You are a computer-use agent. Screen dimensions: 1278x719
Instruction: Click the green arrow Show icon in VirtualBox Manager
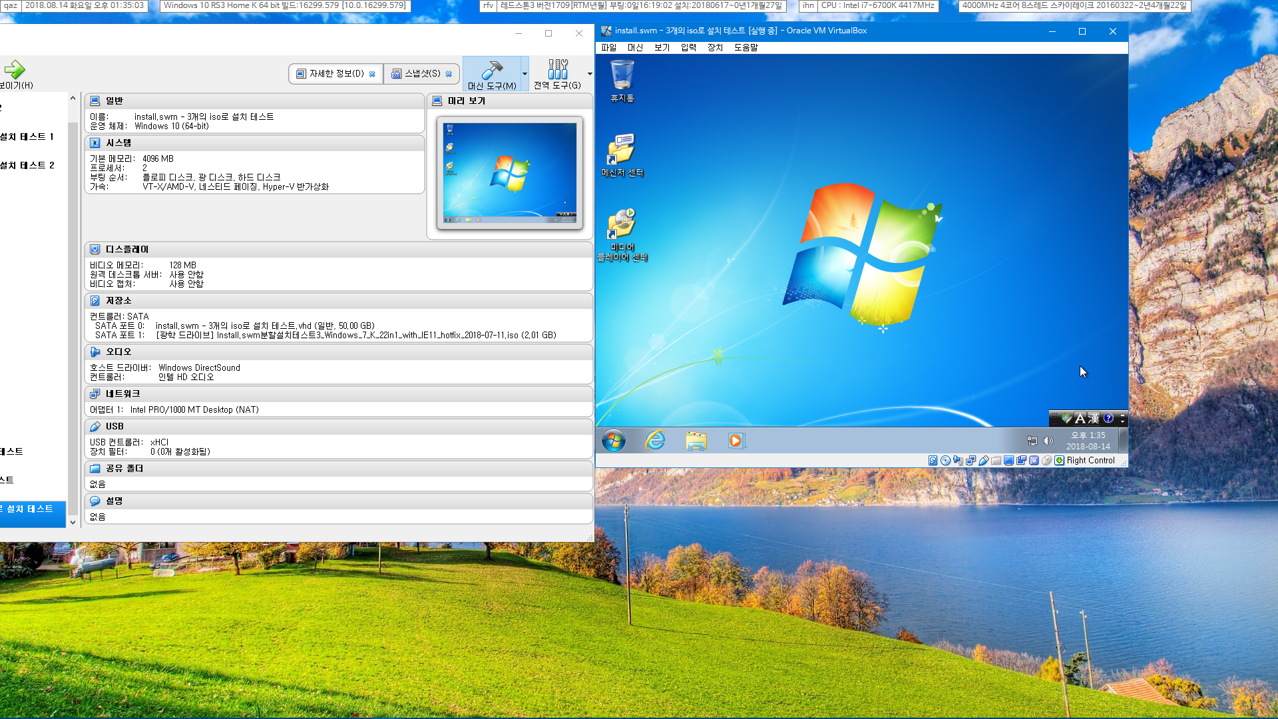pos(15,69)
